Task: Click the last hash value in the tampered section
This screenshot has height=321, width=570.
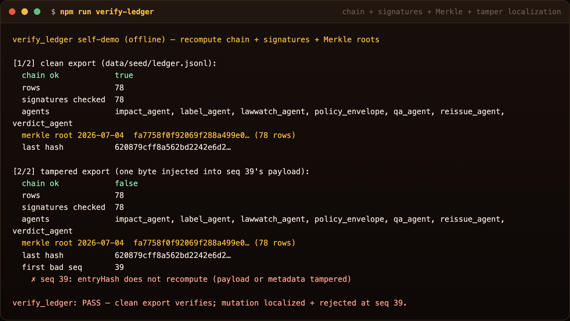Action: pyautogui.click(x=173, y=256)
